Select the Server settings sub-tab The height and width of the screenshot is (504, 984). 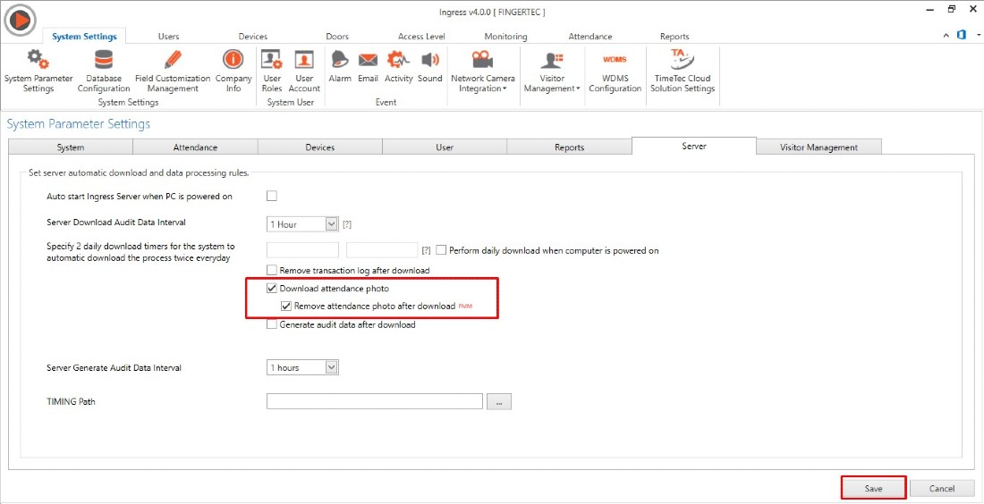pos(694,146)
